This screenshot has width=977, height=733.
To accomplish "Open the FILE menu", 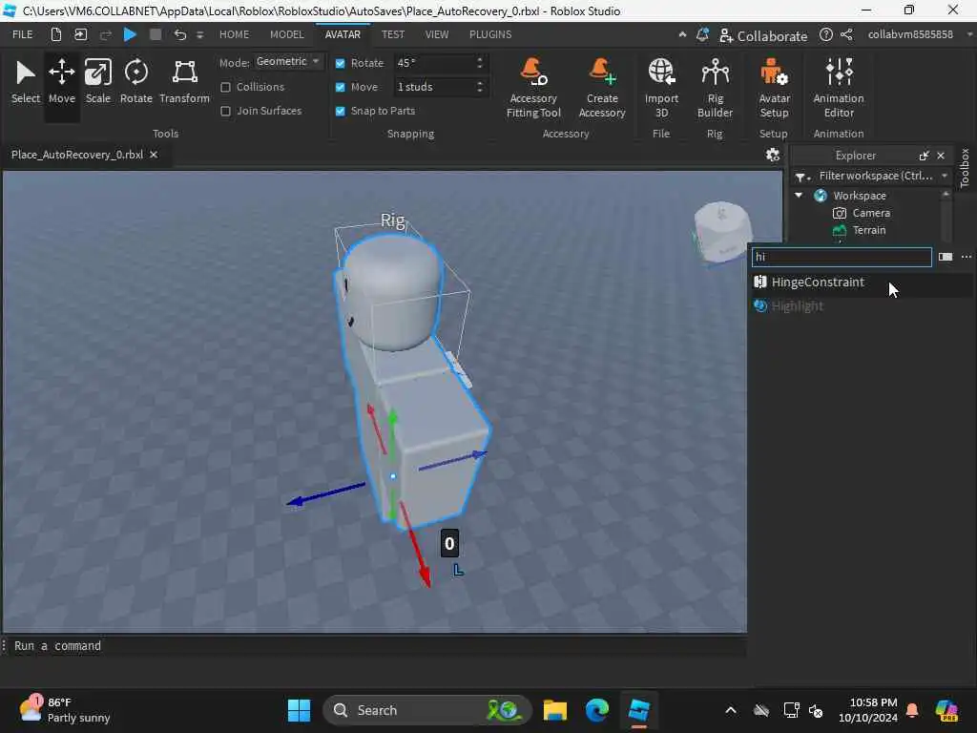I will tap(23, 35).
